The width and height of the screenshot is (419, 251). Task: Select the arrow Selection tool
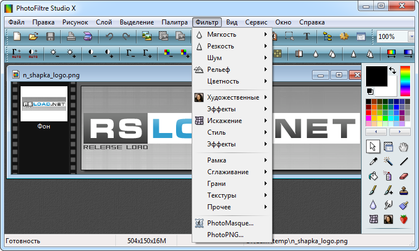coord(373,146)
